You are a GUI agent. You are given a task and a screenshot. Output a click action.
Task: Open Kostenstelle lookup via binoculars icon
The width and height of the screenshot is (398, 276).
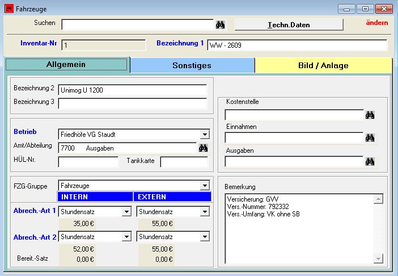click(x=370, y=115)
